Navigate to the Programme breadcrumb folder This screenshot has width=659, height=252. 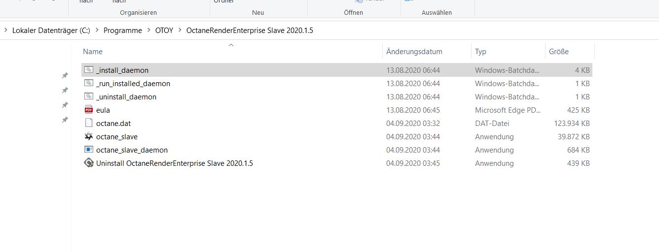point(123,31)
